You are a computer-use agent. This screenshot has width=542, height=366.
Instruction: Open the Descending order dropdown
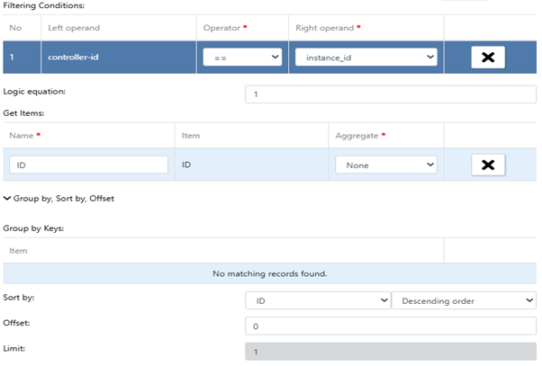tap(464, 300)
